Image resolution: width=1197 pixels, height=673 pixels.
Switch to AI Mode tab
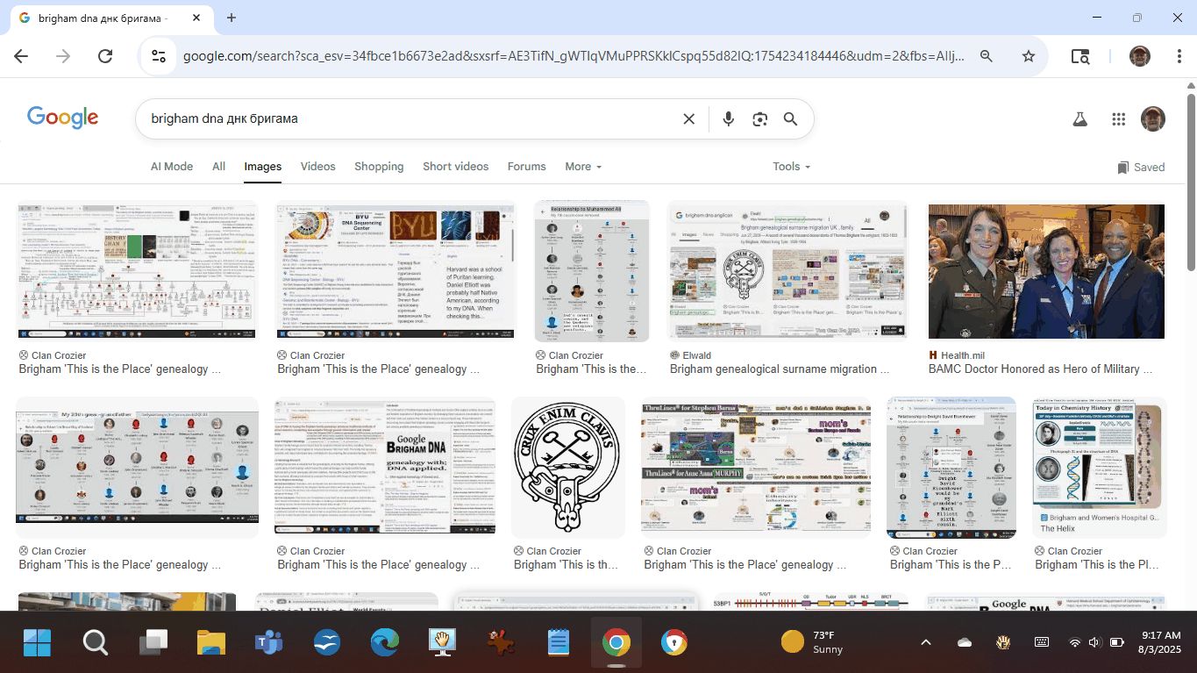171,167
